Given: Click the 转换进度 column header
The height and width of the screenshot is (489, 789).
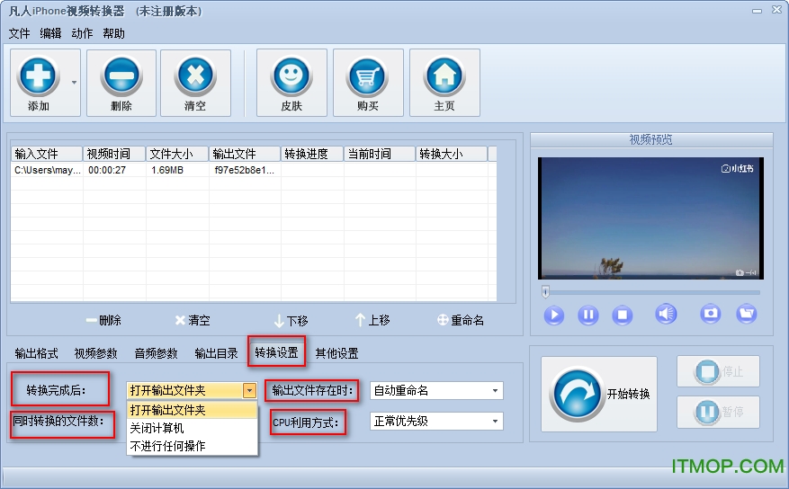Looking at the screenshot, I should point(312,154).
